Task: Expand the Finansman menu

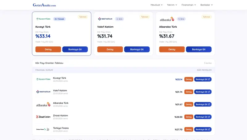Action: tap(189, 5)
